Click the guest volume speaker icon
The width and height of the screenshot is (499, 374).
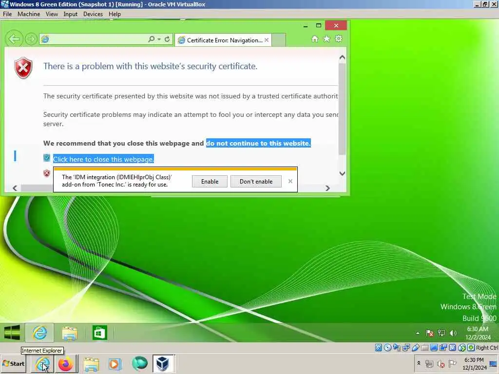click(x=453, y=333)
